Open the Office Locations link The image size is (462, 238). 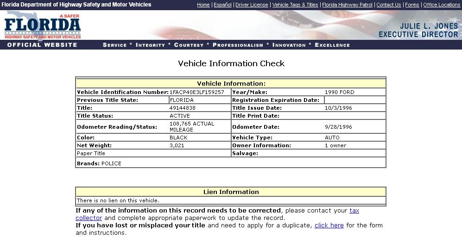coord(442,5)
